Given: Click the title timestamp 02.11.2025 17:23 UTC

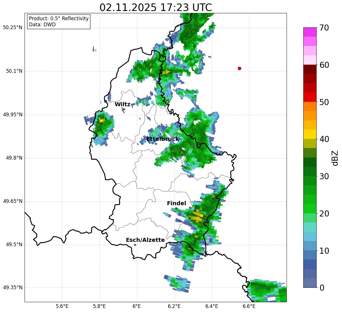Looking at the screenshot, I should pos(156,8).
